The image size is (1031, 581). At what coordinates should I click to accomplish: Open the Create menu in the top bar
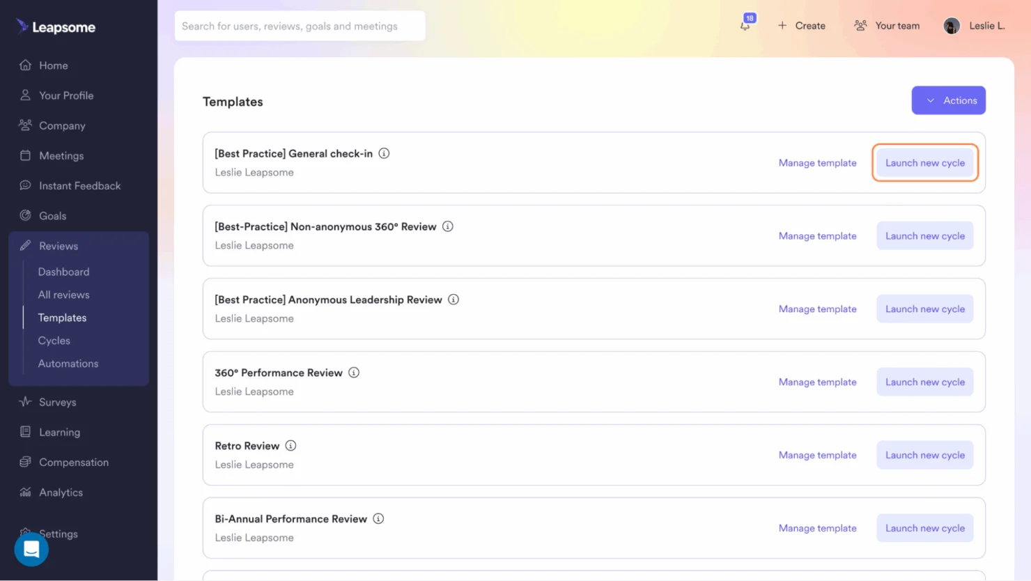pyautogui.click(x=801, y=25)
